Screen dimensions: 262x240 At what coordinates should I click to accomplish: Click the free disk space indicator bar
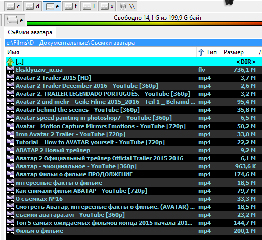click(x=144, y=23)
